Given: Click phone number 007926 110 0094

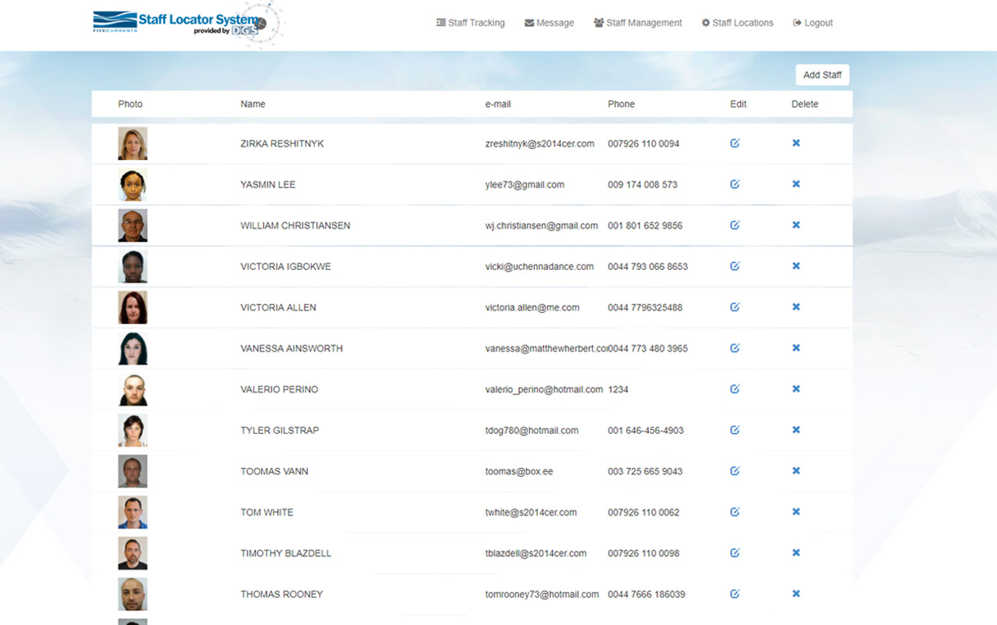Looking at the screenshot, I should click(x=643, y=144).
